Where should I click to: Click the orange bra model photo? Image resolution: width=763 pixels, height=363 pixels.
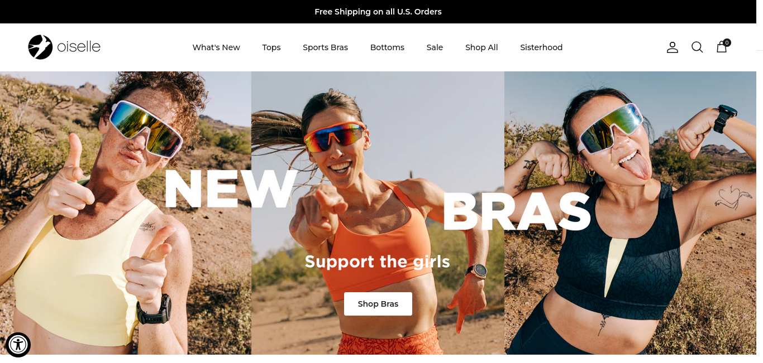[x=378, y=213]
